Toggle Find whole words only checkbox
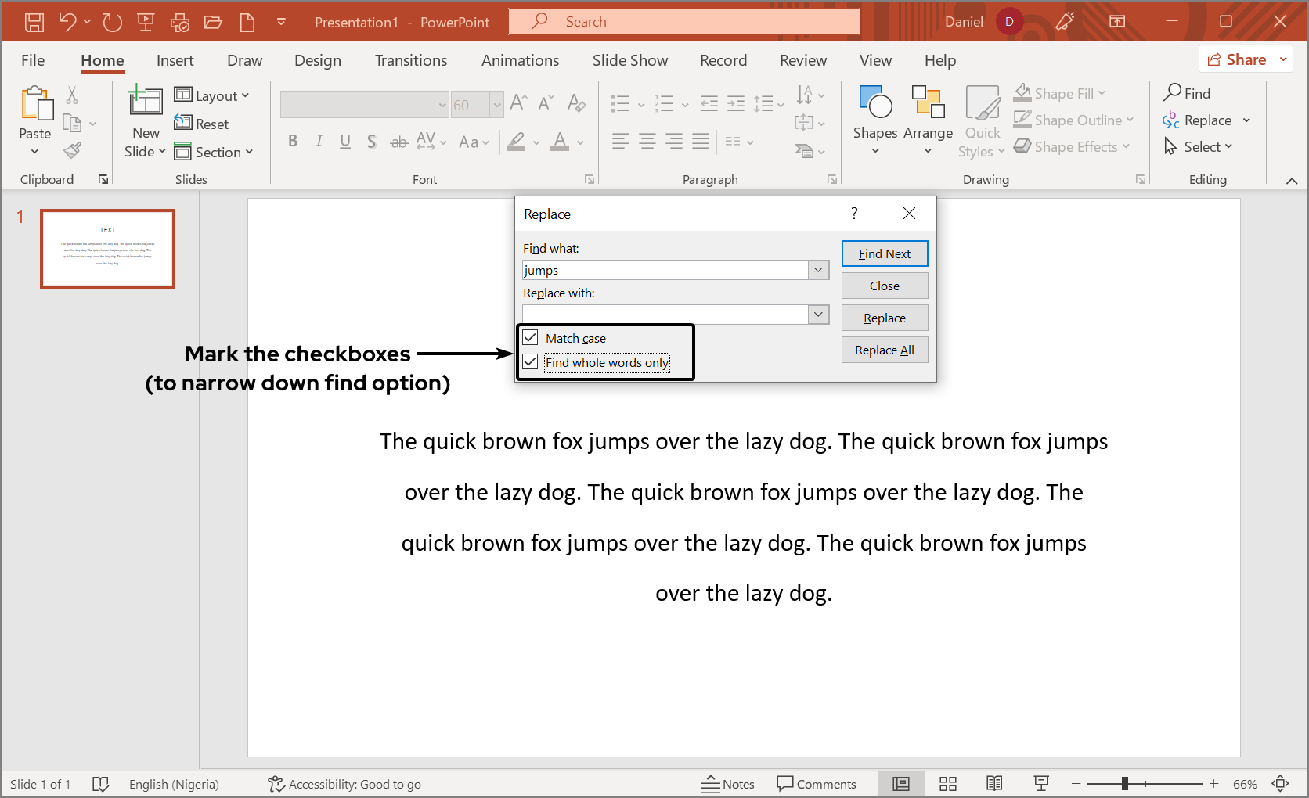The width and height of the screenshot is (1309, 798). [x=531, y=362]
